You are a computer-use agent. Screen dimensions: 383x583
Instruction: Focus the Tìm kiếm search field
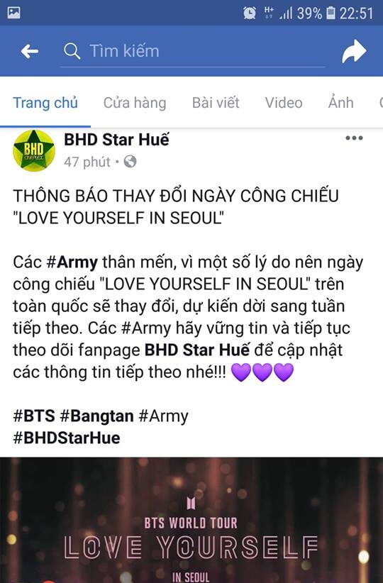193,51
